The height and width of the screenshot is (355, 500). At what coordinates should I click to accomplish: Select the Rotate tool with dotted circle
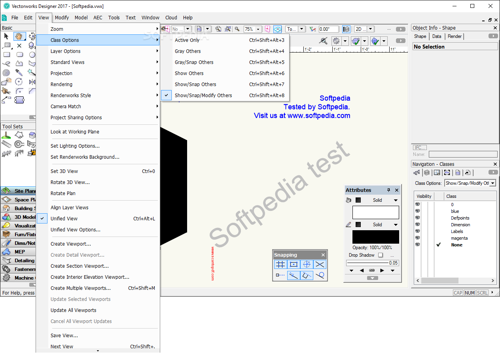[19, 82]
